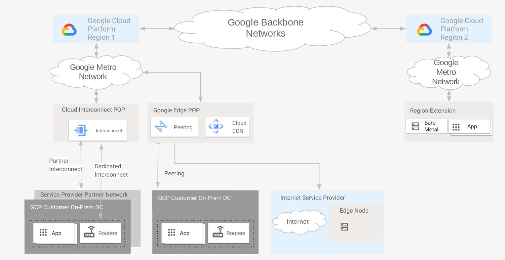Click Google Metro Network label below Region 2
The height and width of the screenshot is (260, 505).
tap(446, 72)
